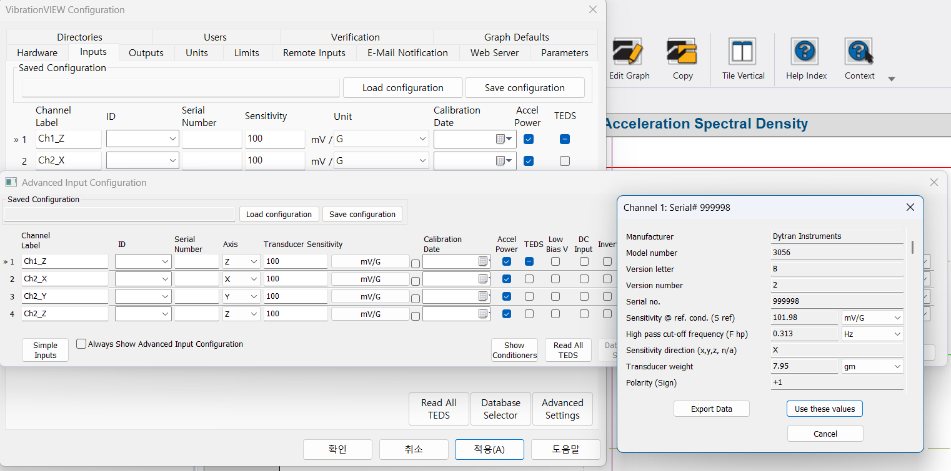Switch to the Outputs tab
Viewport: 951px width, 471px height.
coord(146,53)
